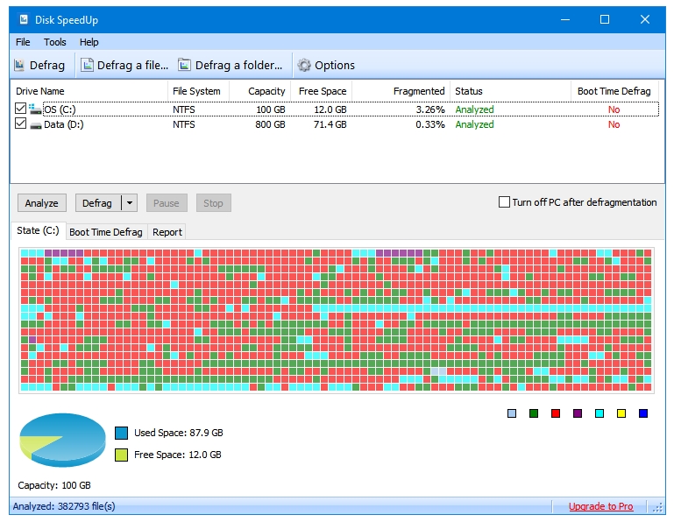Click the Defrag a folder icon
This screenshot has width=674, height=522.
(x=184, y=65)
